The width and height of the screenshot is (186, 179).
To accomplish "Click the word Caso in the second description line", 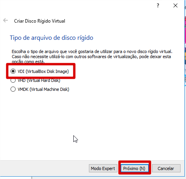I will pos(16,57).
